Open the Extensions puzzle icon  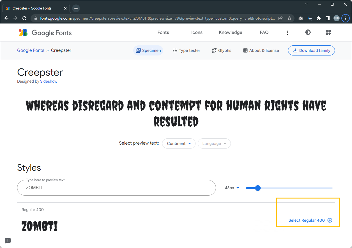(319, 18)
